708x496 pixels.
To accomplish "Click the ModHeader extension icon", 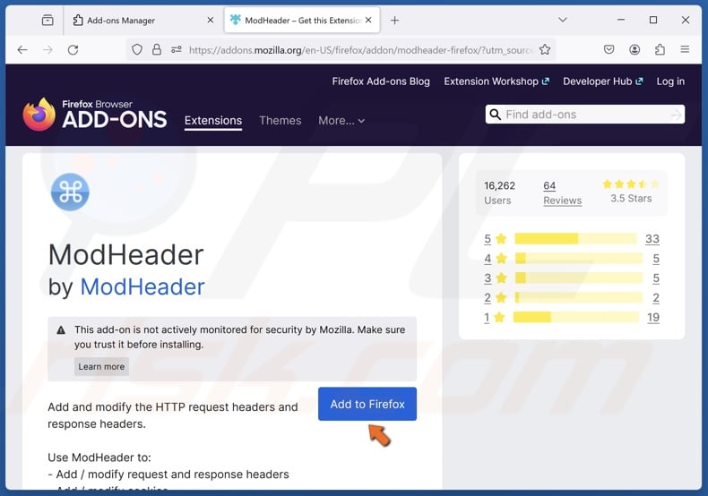I will [x=70, y=192].
